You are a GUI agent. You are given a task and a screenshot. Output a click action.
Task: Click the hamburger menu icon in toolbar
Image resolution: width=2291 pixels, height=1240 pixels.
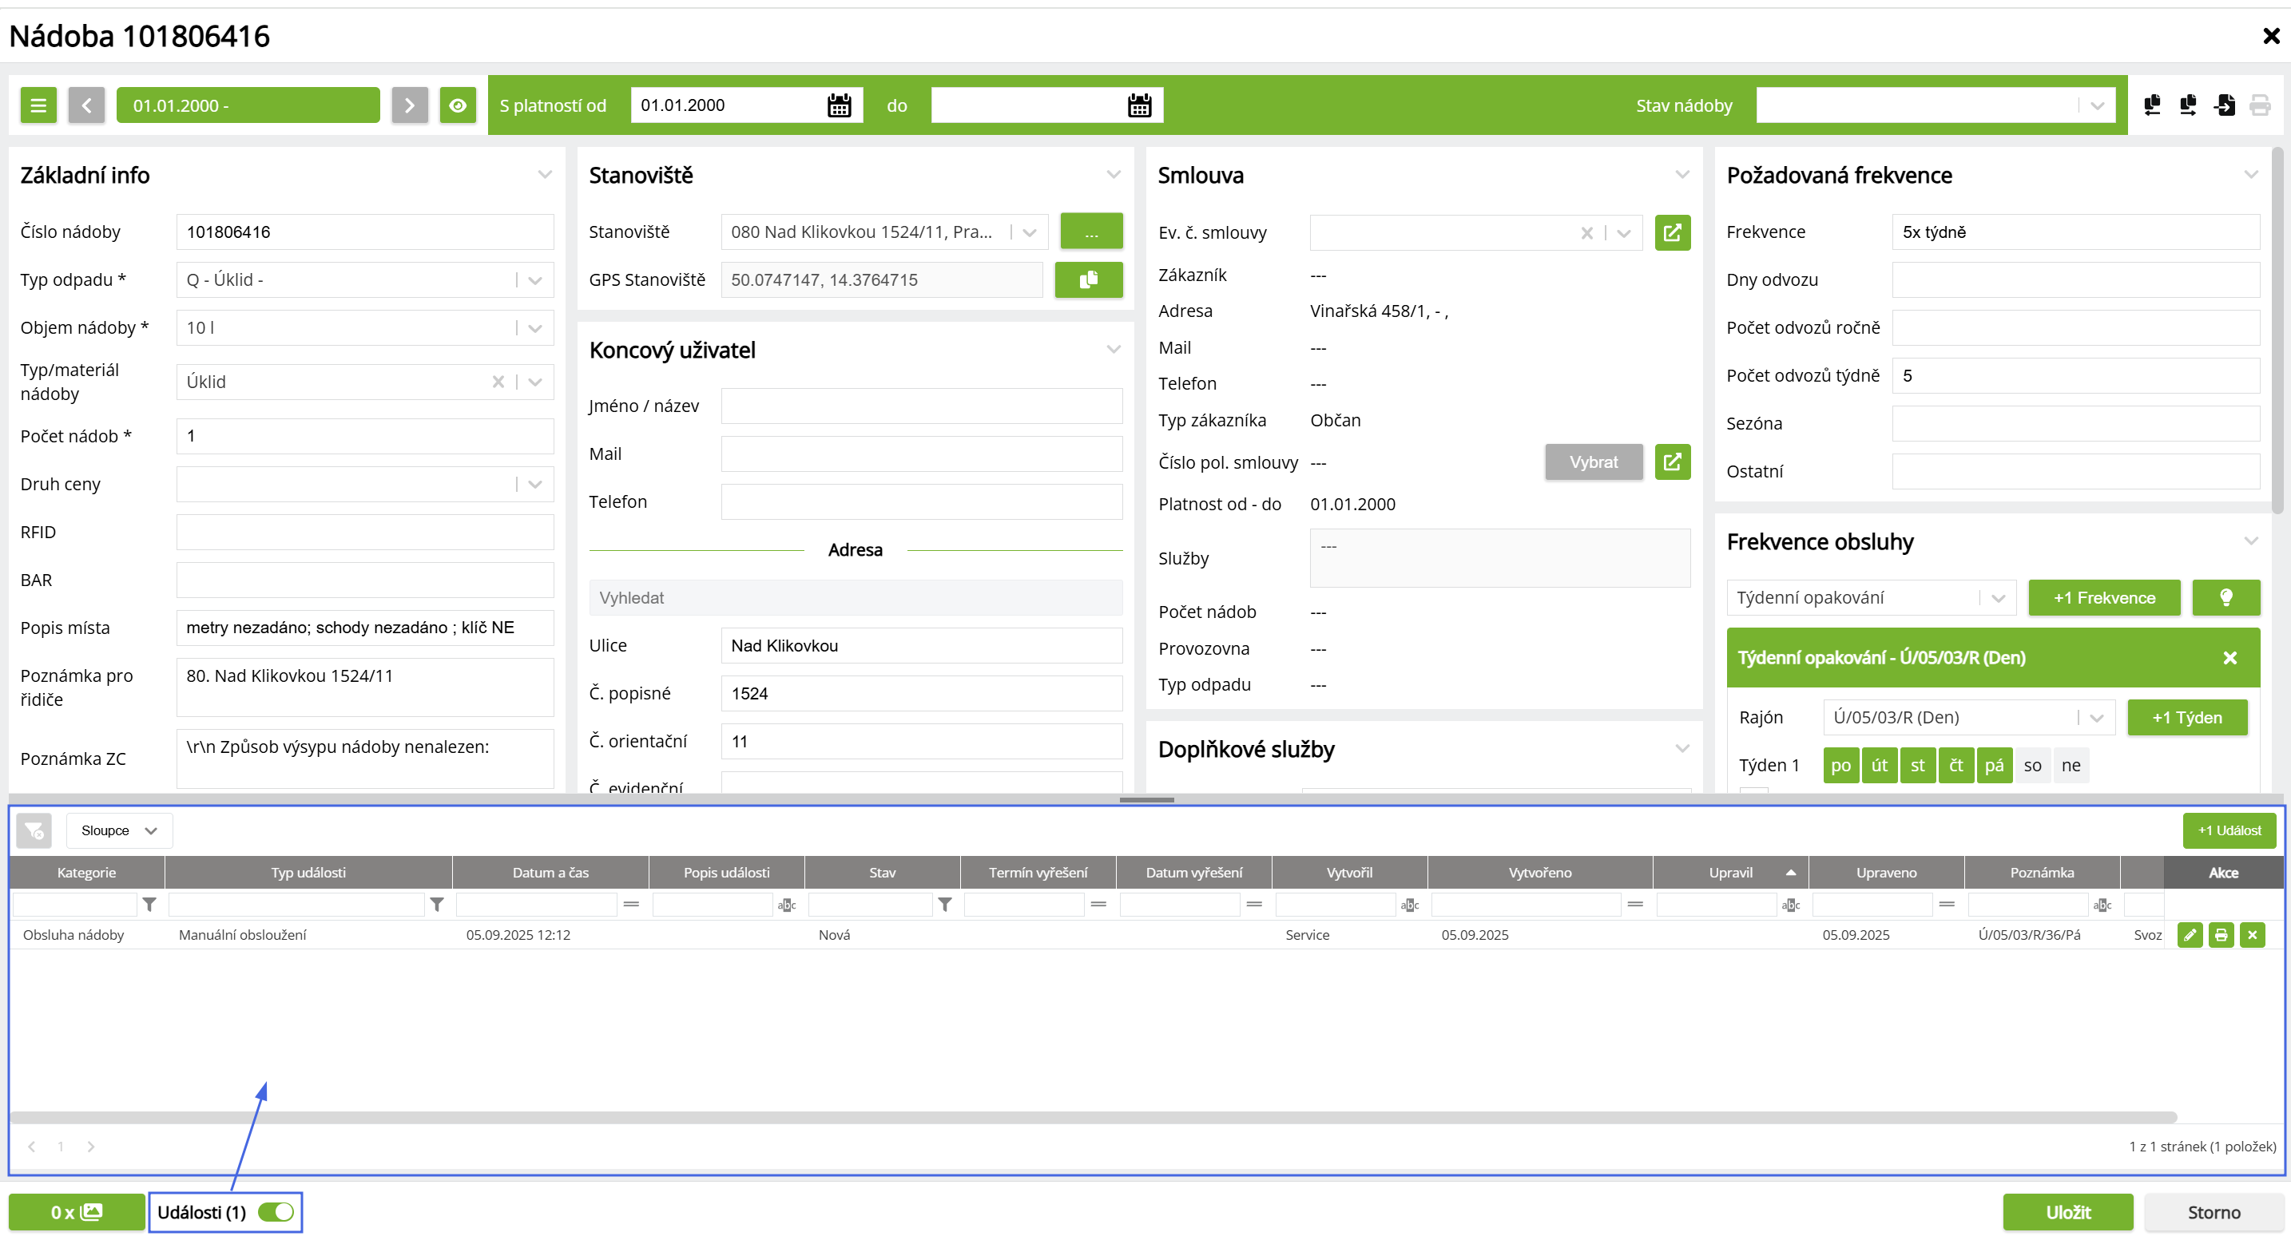(x=38, y=105)
